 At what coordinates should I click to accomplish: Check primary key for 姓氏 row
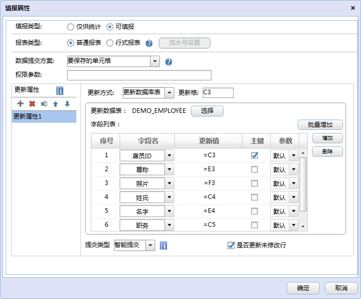pos(254,197)
